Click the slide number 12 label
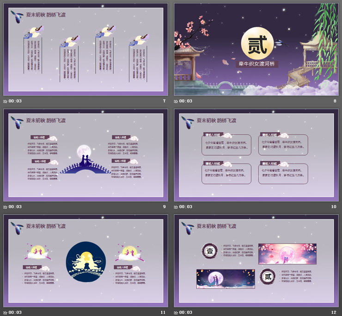 point(334,312)
